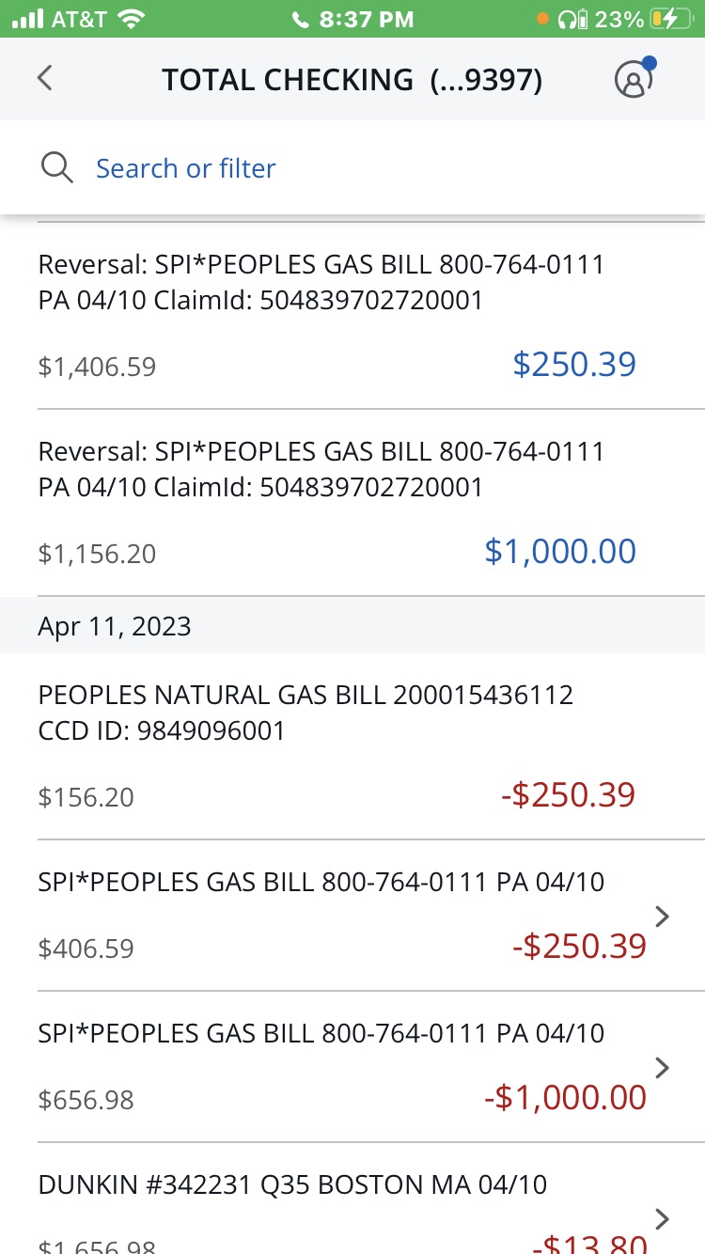This screenshot has width=705, height=1254.
Task: Click the Search or filter field
Action: (186, 168)
